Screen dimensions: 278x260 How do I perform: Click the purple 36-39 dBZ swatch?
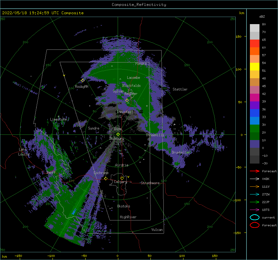click(x=255, y=105)
